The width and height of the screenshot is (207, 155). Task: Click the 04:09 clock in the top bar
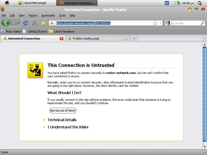click(188, 3)
